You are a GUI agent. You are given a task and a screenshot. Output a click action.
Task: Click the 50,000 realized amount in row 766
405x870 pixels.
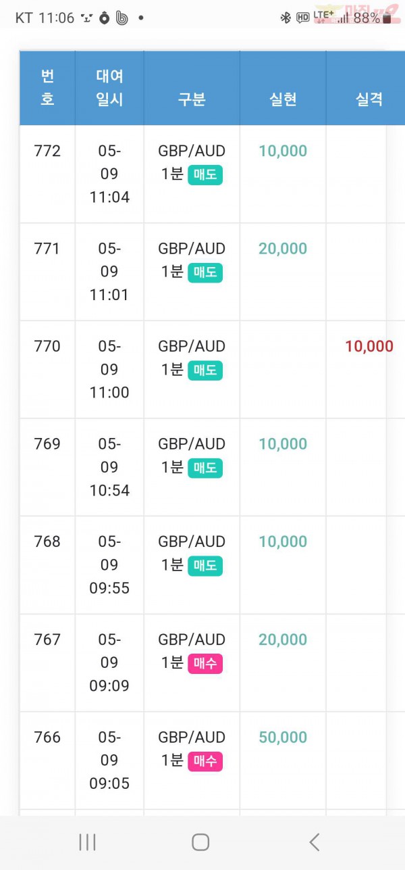point(283,738)
